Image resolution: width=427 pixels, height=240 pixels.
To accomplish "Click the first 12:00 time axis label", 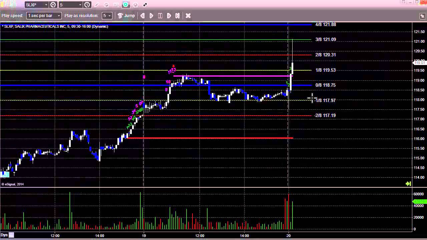I will pos(55,235).
